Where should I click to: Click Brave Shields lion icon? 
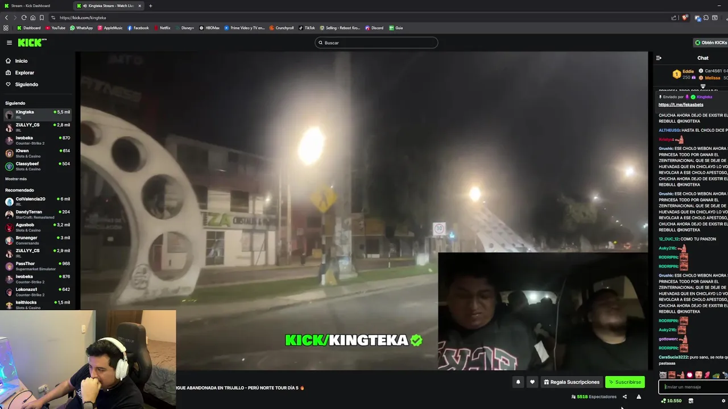point(685,18)
